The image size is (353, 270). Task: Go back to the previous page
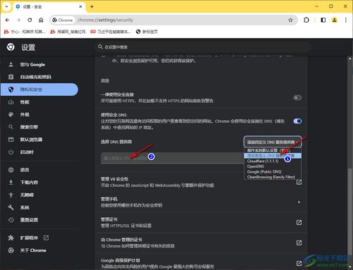click(x=7, y=20)
